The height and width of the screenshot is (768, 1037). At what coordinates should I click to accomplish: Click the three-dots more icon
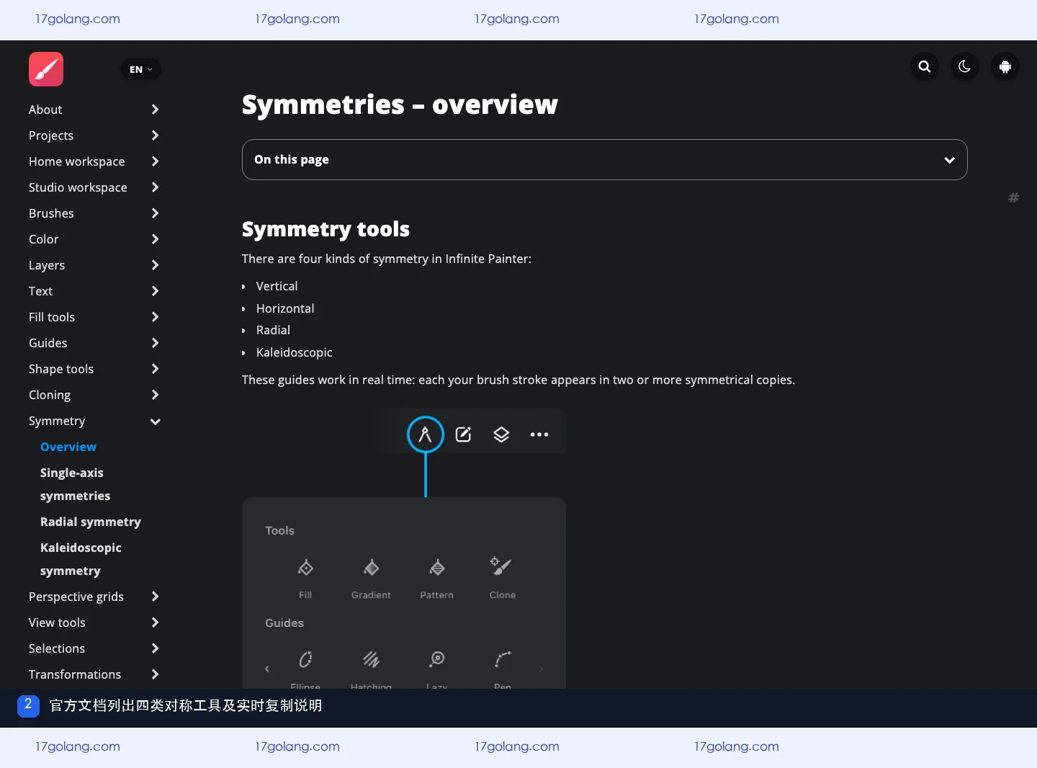tap(539, 434)
